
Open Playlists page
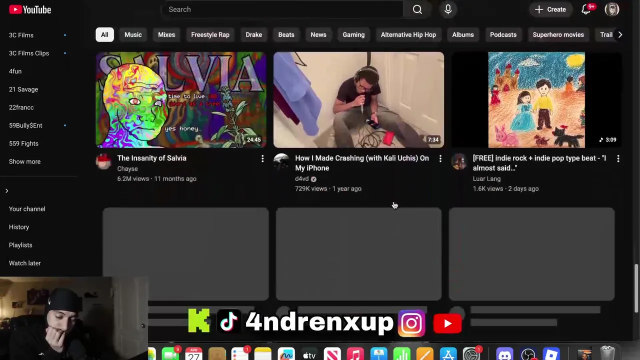[x=20, y=245]
